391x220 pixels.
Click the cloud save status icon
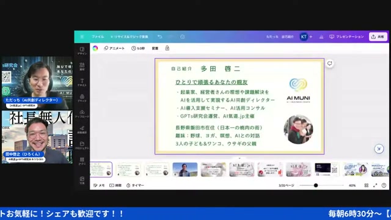click(183, 37)
